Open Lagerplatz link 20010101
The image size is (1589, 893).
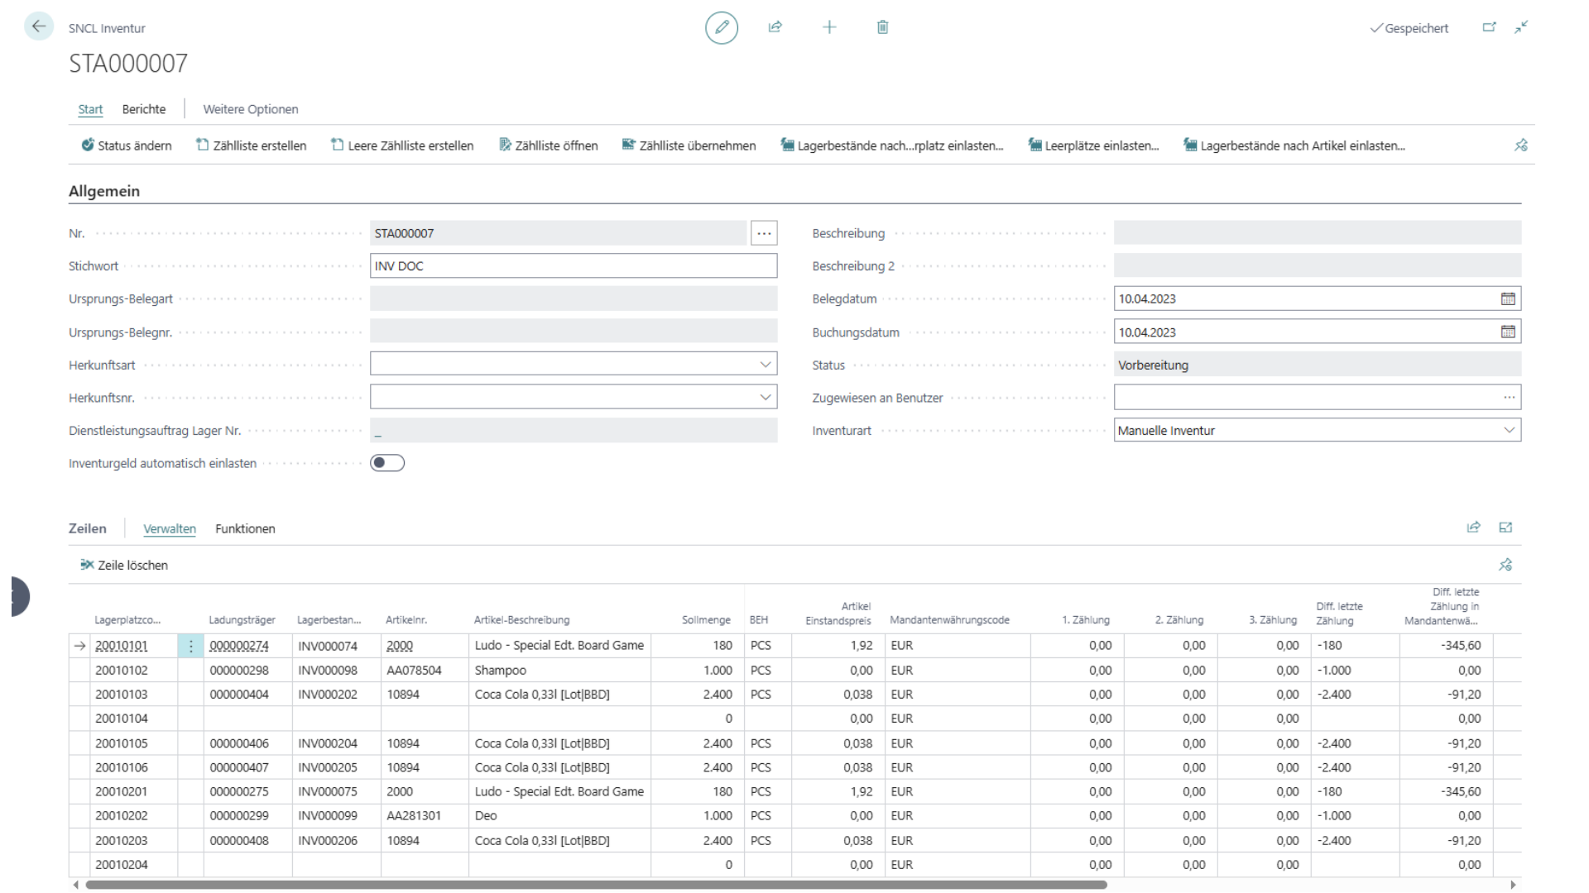tap(122, 646)
